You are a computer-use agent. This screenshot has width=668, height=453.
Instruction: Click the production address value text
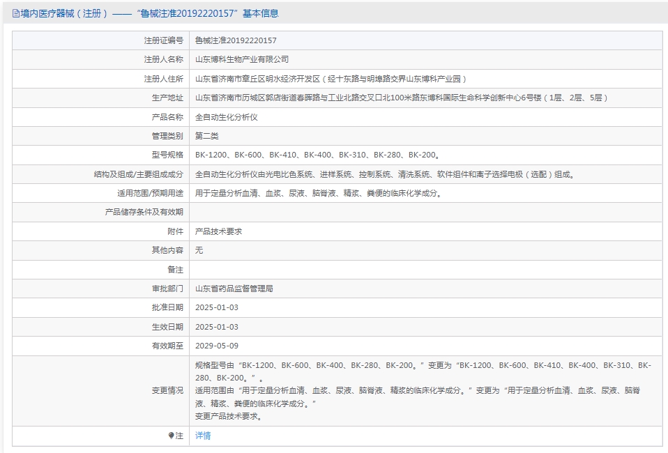tap(402, 98)
